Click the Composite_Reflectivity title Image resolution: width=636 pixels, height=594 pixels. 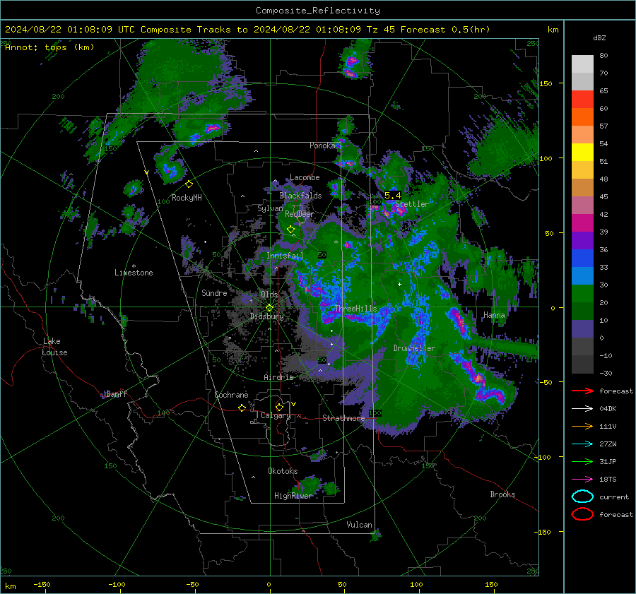tap(318, 11)
